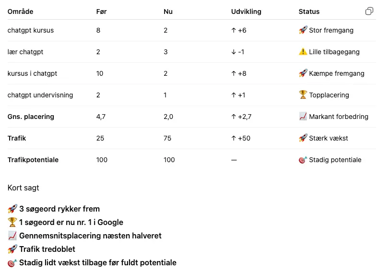Viewport: 389px width, 272px height.
Task: Click the up arrow next to "+50"
Action: click(234, 138)
